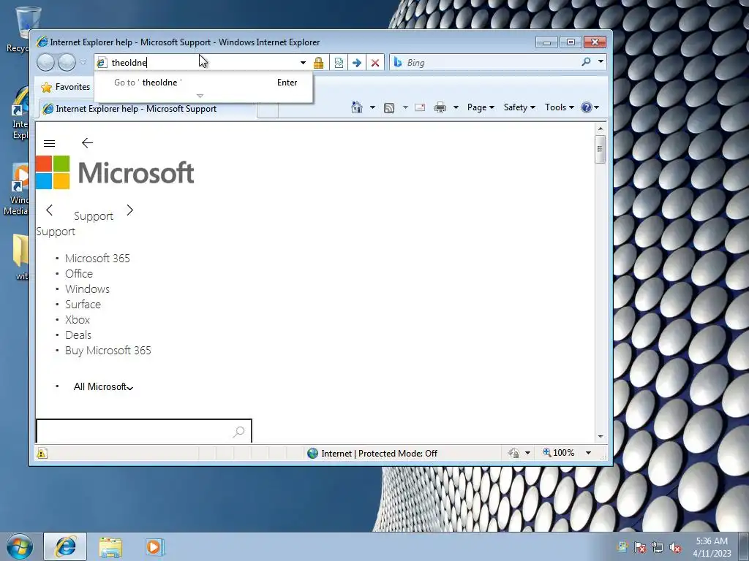The width and height of the screenshot is (749, 561).
Task: Click the scrollbar up arrow
Action: pos(601,129)
